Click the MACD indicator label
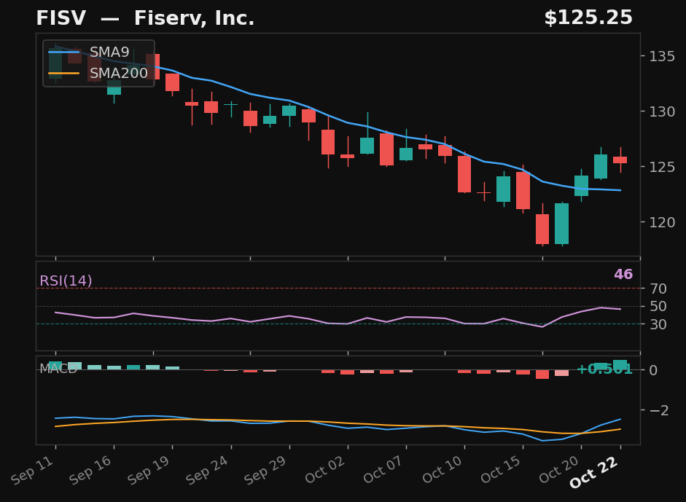The height and width of the screenshot is (502, 686). [x=58, y=369]
